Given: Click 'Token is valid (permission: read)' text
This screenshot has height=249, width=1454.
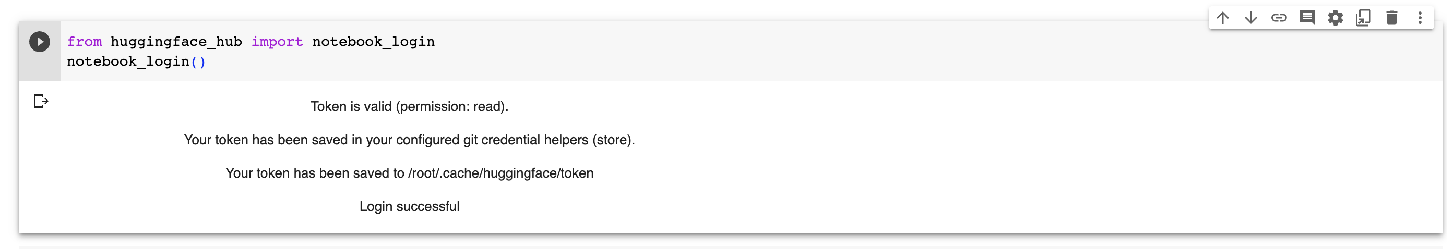Looking at the screenshot, I should coord(409,106).
